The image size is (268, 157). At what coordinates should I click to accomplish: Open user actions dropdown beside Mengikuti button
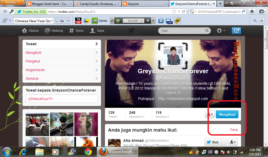pyautogui.click(x=210, y=114)
